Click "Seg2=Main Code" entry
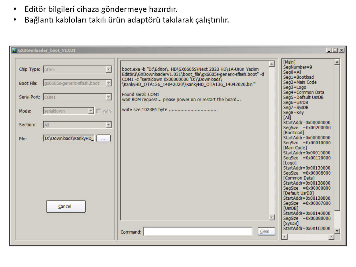 point(300,82)
